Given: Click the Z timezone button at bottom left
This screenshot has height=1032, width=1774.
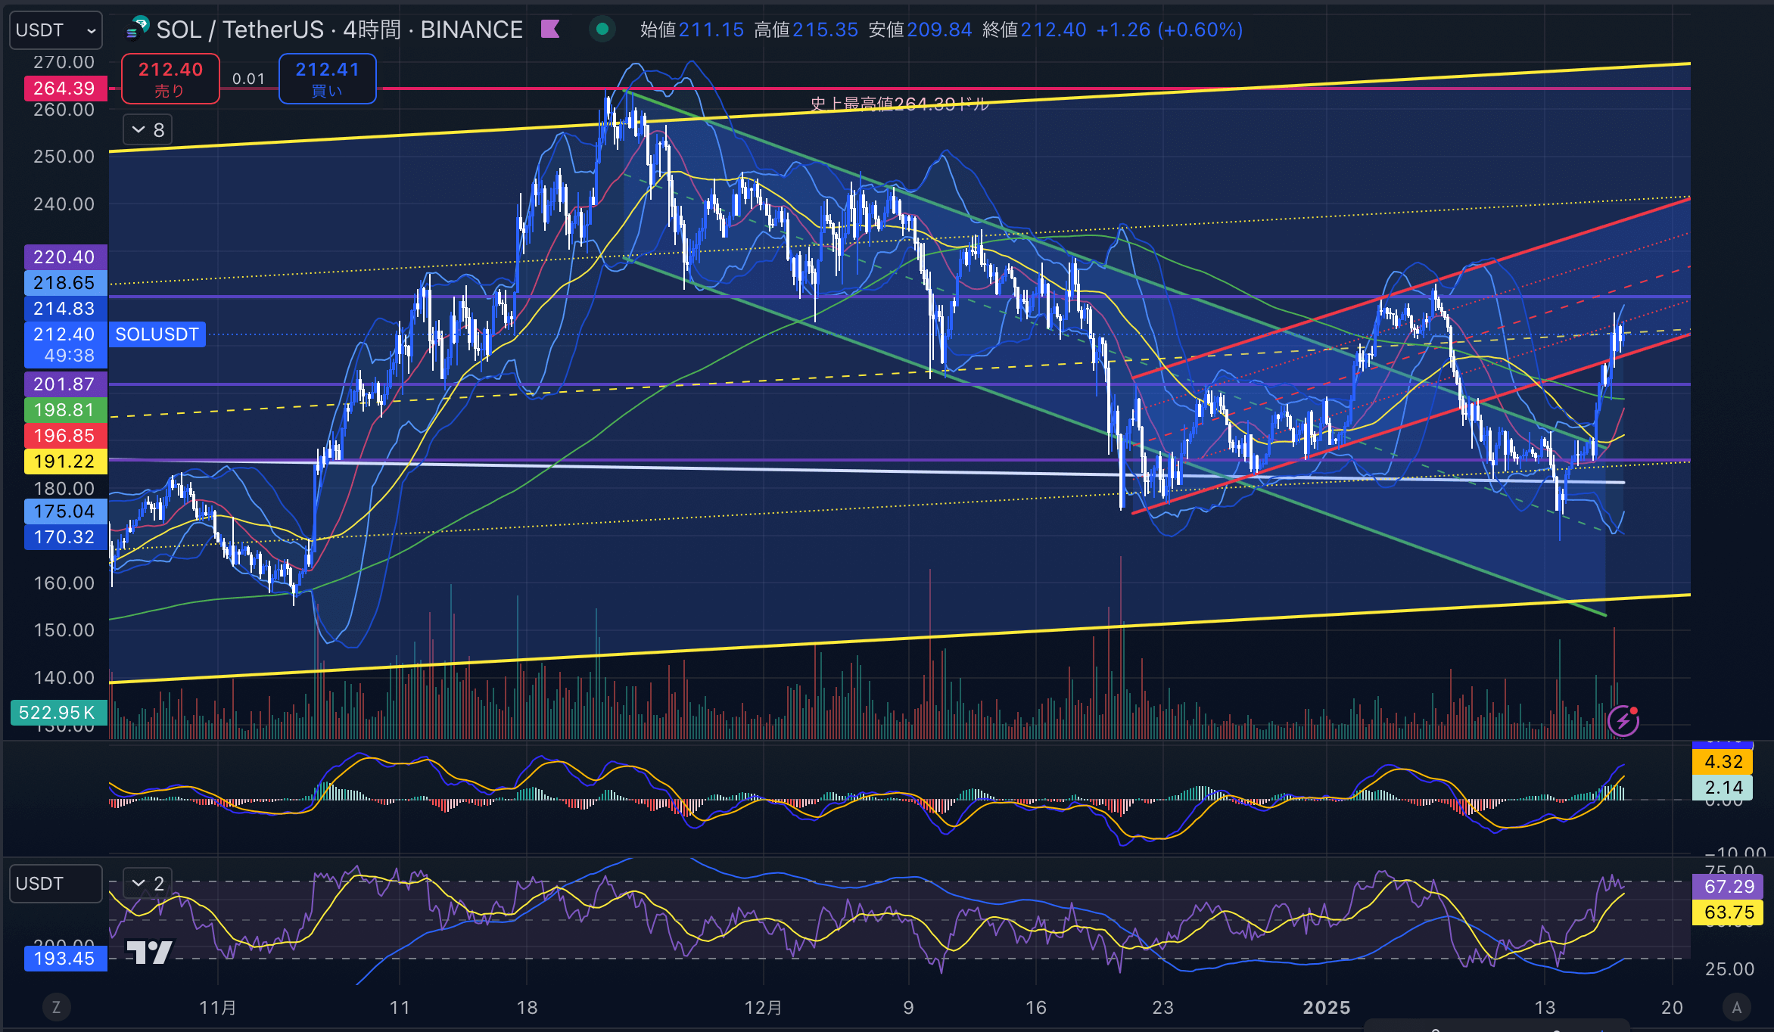Looking at the screenshot, I should pyautogui.click(x=56, y=1007).
